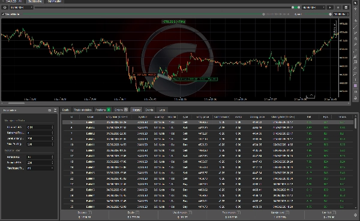Click the info icon next to Used margin
The image size is (360, 221).
pyautogui.click(x=190, y=213)
